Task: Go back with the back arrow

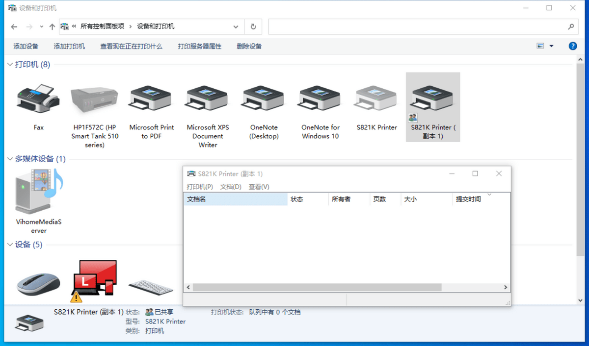Action: (14, 26)
